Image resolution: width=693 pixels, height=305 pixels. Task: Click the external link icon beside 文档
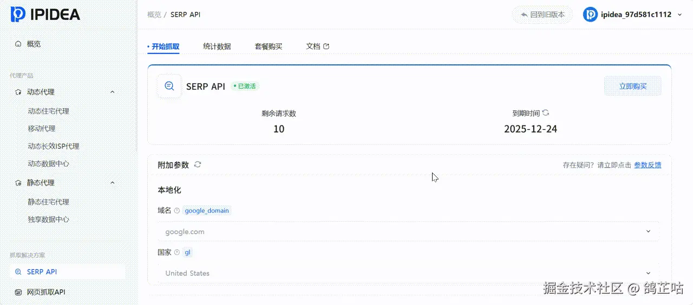point(326,47)
